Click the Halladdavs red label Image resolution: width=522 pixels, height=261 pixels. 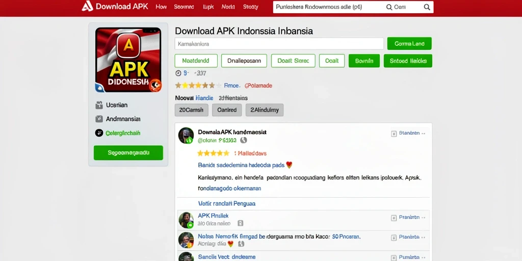250,153
